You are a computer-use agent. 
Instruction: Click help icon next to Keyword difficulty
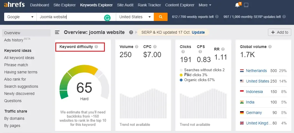96,47
